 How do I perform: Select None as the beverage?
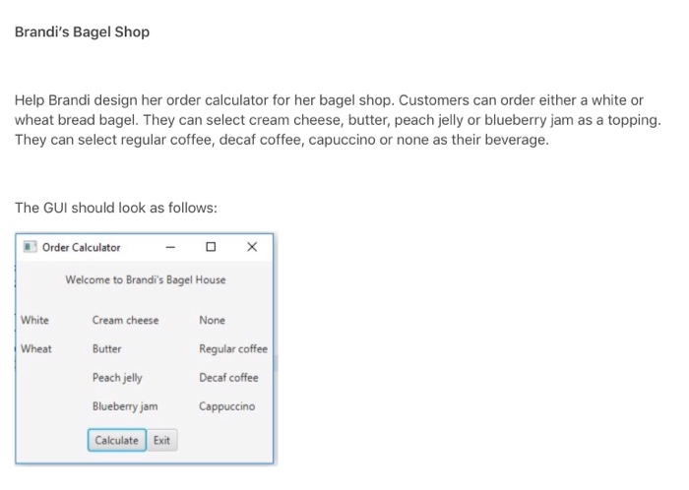(x=212, y=320)
